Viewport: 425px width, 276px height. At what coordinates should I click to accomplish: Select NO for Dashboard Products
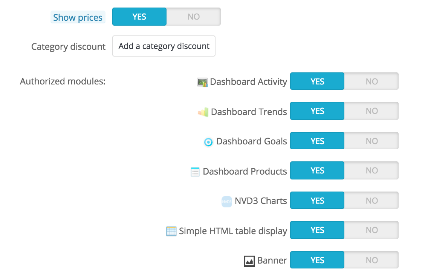[371, 170]
